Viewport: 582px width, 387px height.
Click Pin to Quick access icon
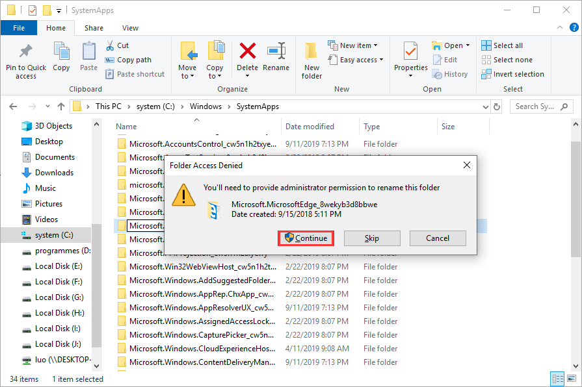[x=25, y=52]
